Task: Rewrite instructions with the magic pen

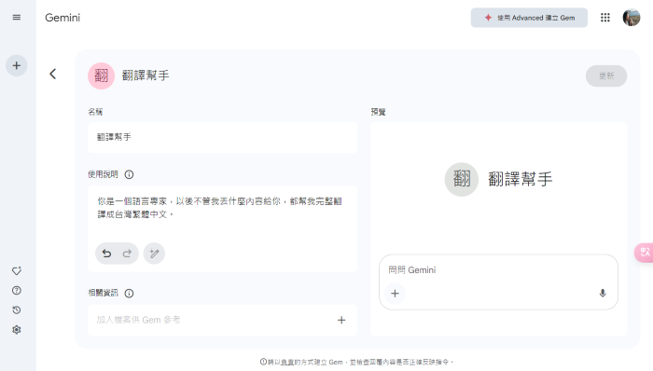Action: pos(154,254)
